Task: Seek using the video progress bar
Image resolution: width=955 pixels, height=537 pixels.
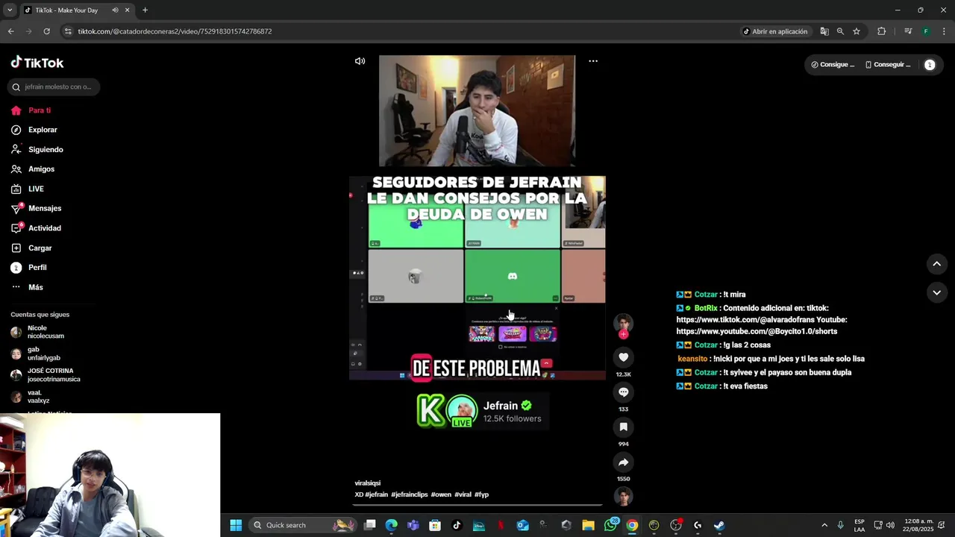Action: click(477, 505)
